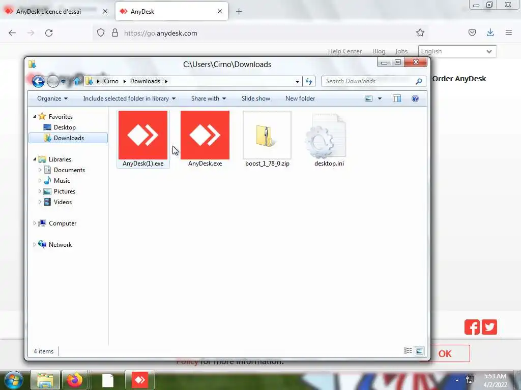The width and height of the screenshot is (521, 390).
Task: Click the Pocket save icon in Firefox
Action: [472, 32]
